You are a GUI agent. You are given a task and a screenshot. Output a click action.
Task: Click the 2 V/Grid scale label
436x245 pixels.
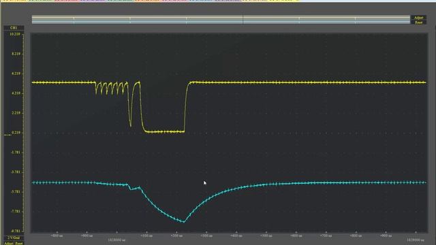click(14, 238)
